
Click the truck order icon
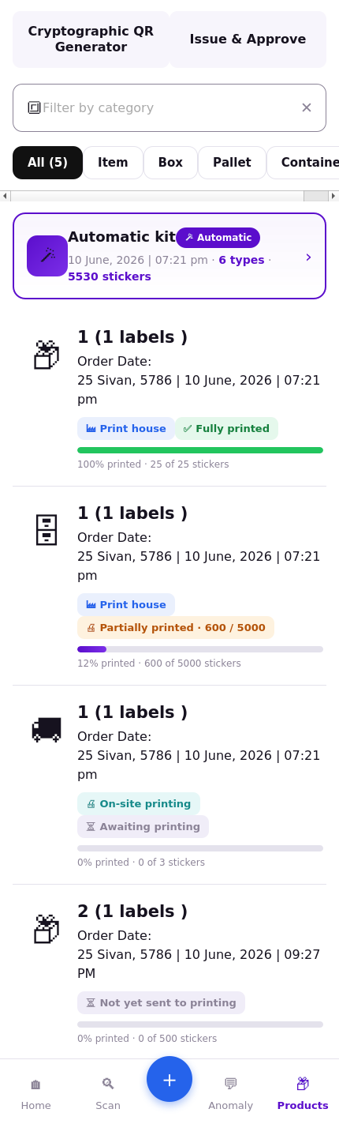47,729
